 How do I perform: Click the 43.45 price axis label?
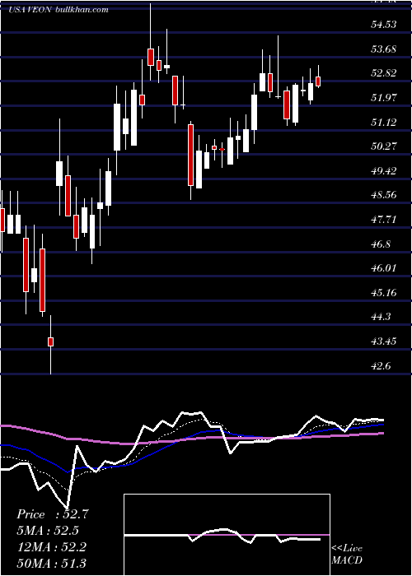[x=384, y=341]
